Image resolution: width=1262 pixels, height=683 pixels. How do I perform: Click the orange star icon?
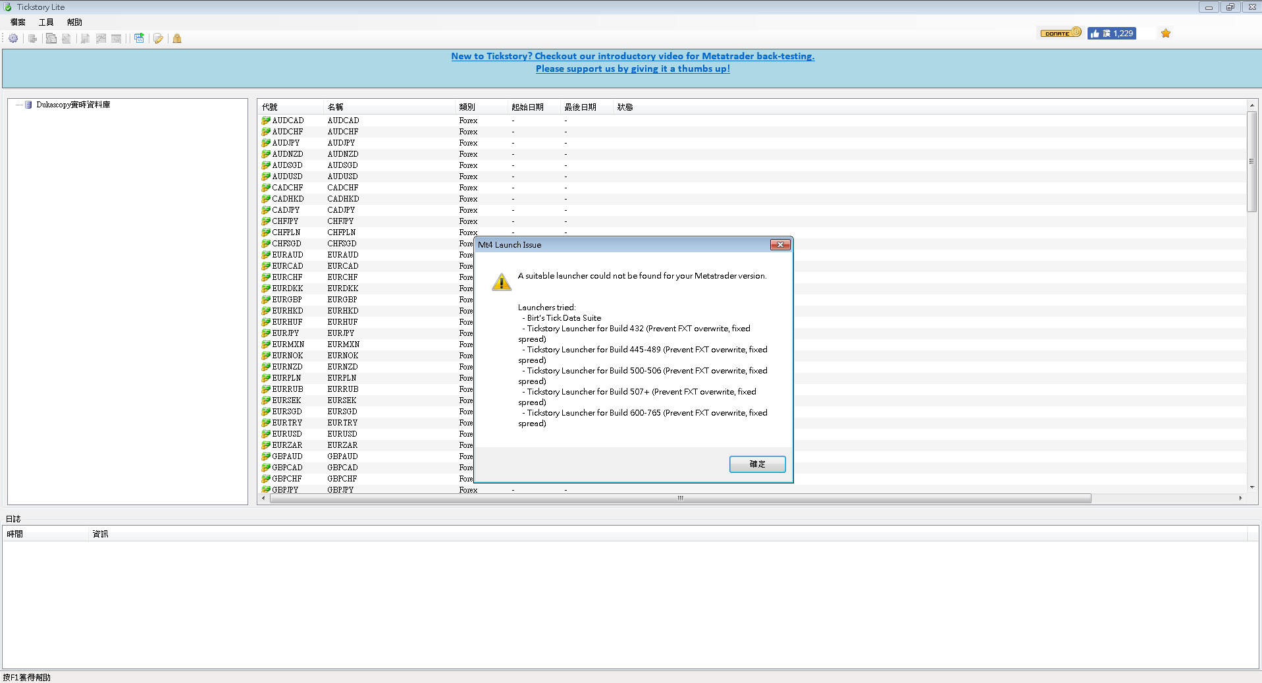tap(1166, 34)
